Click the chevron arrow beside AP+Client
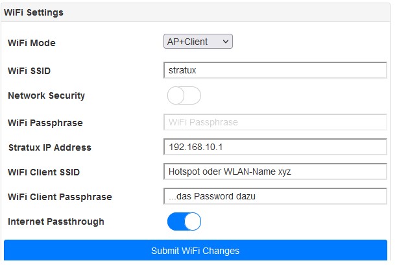This screenshot has height=265, width=397. (x=226, y=42)
